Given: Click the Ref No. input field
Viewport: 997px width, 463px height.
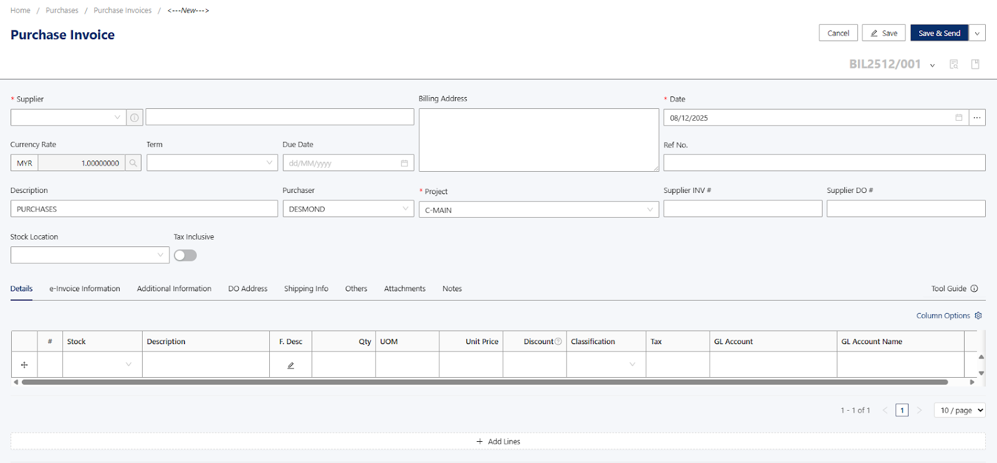Looking at the screenshot, I should [x=824, y=163].
